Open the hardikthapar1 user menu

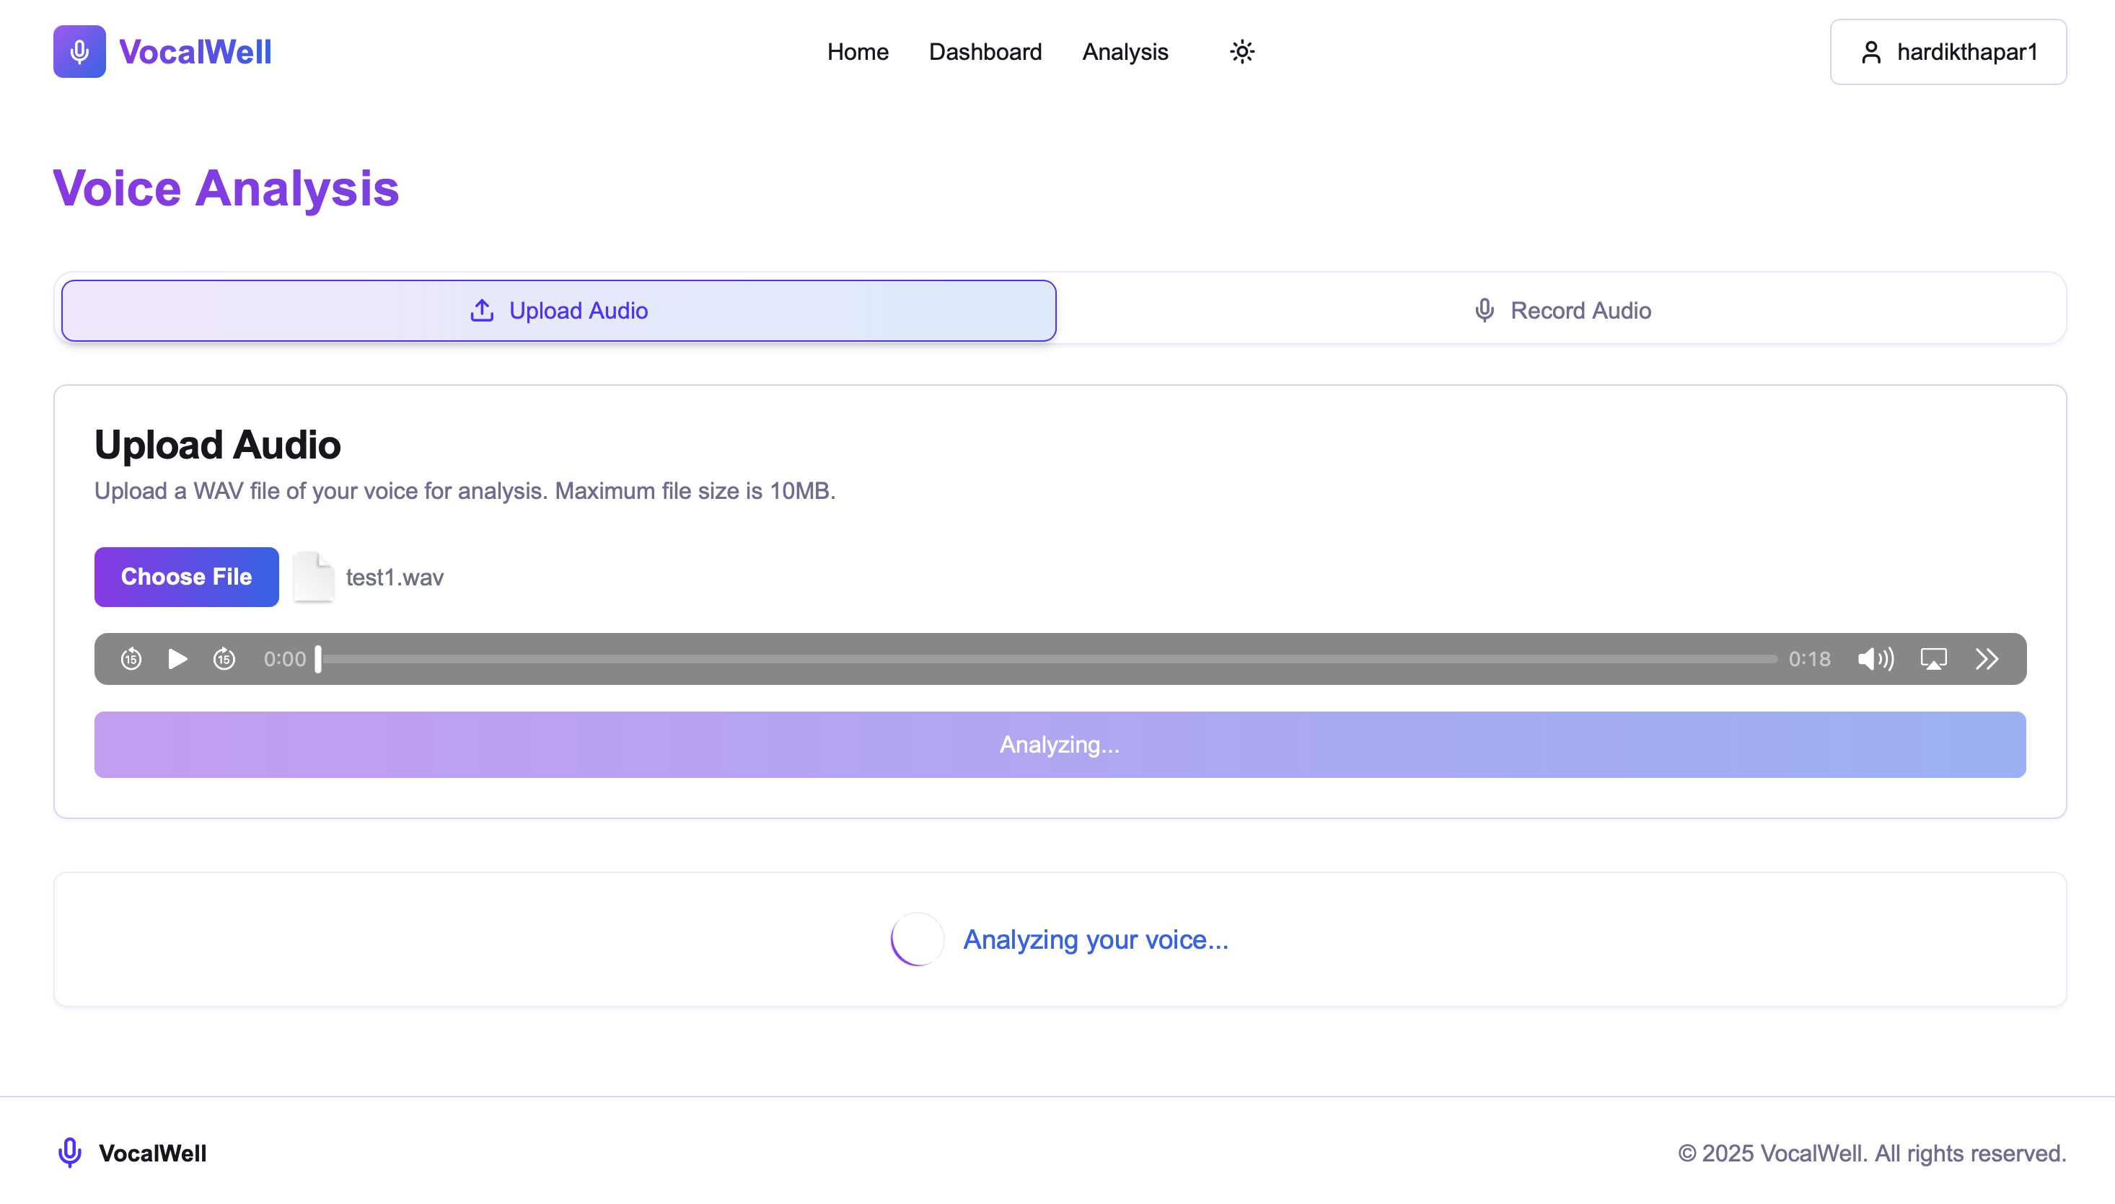pyautogui.click(x=1948, y=51)
